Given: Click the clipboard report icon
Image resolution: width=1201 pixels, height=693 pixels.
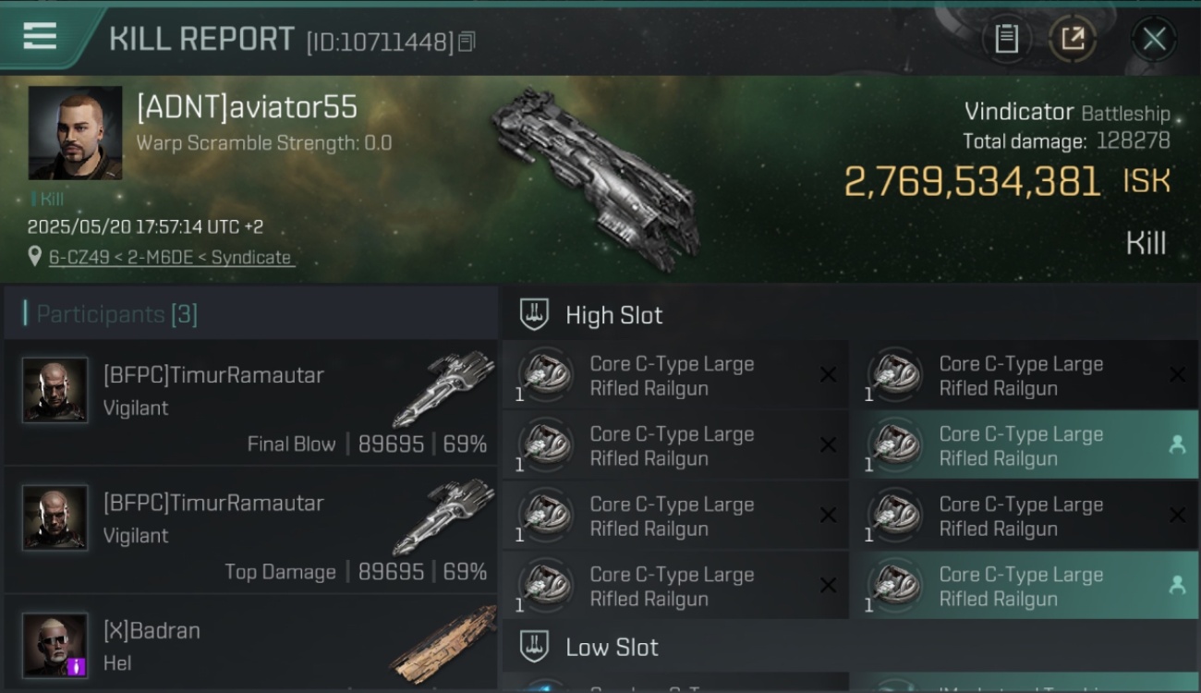Looking at the screenshot, I should pyautogui.click(x=1006, y=39).
